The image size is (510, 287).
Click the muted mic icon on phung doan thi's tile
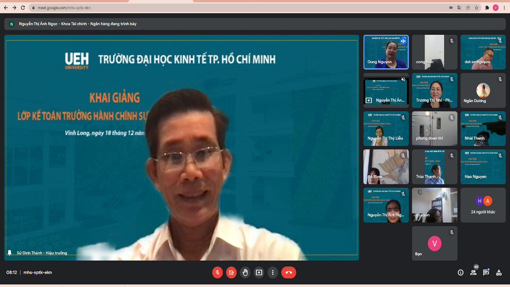pos(451,118)
